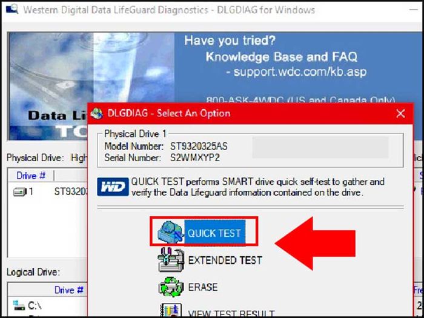Choose the QUICK TEST label
Viewport: 424px width, 318px height.
coord(214,233)
